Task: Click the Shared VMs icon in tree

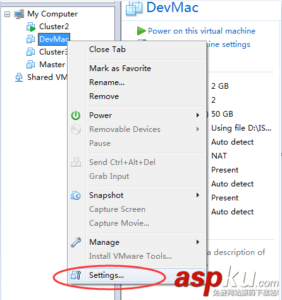Action: (19, 77)
